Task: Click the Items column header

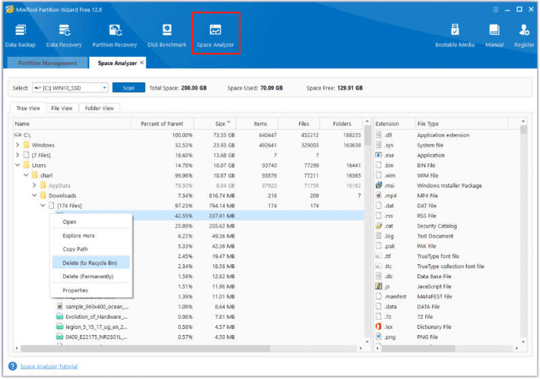Action: (257, 124)
